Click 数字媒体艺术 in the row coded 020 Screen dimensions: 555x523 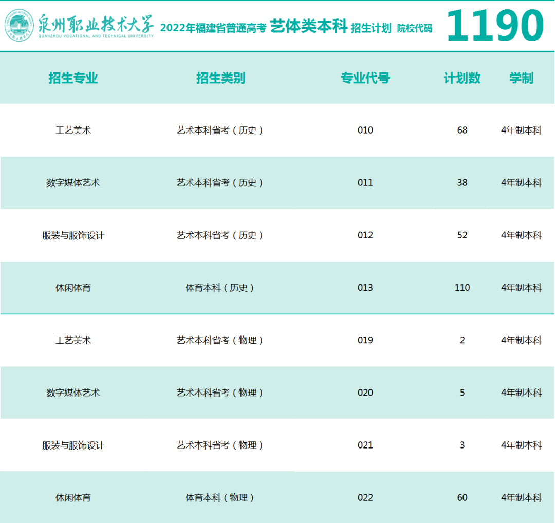(x=73, y=393)
